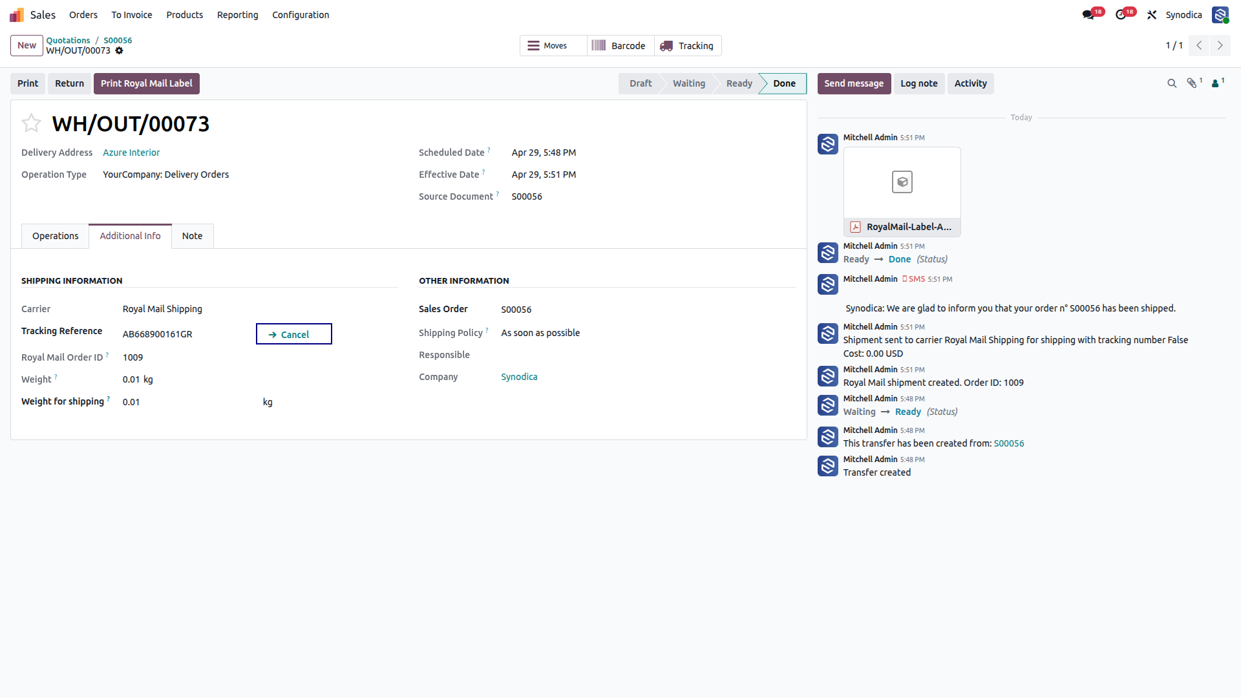The image size is (1241, 698).
Task: Open the conversations icon with 18 badge
Action: pos(1093,14)
